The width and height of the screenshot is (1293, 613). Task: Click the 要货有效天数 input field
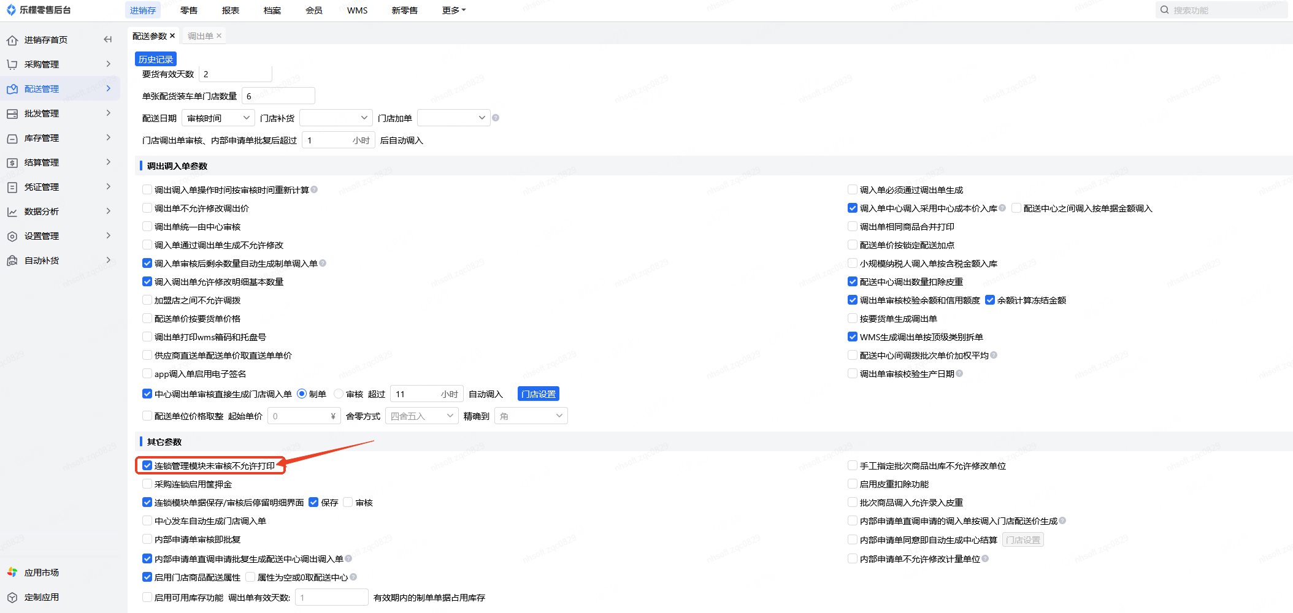[x=236, y=74]
